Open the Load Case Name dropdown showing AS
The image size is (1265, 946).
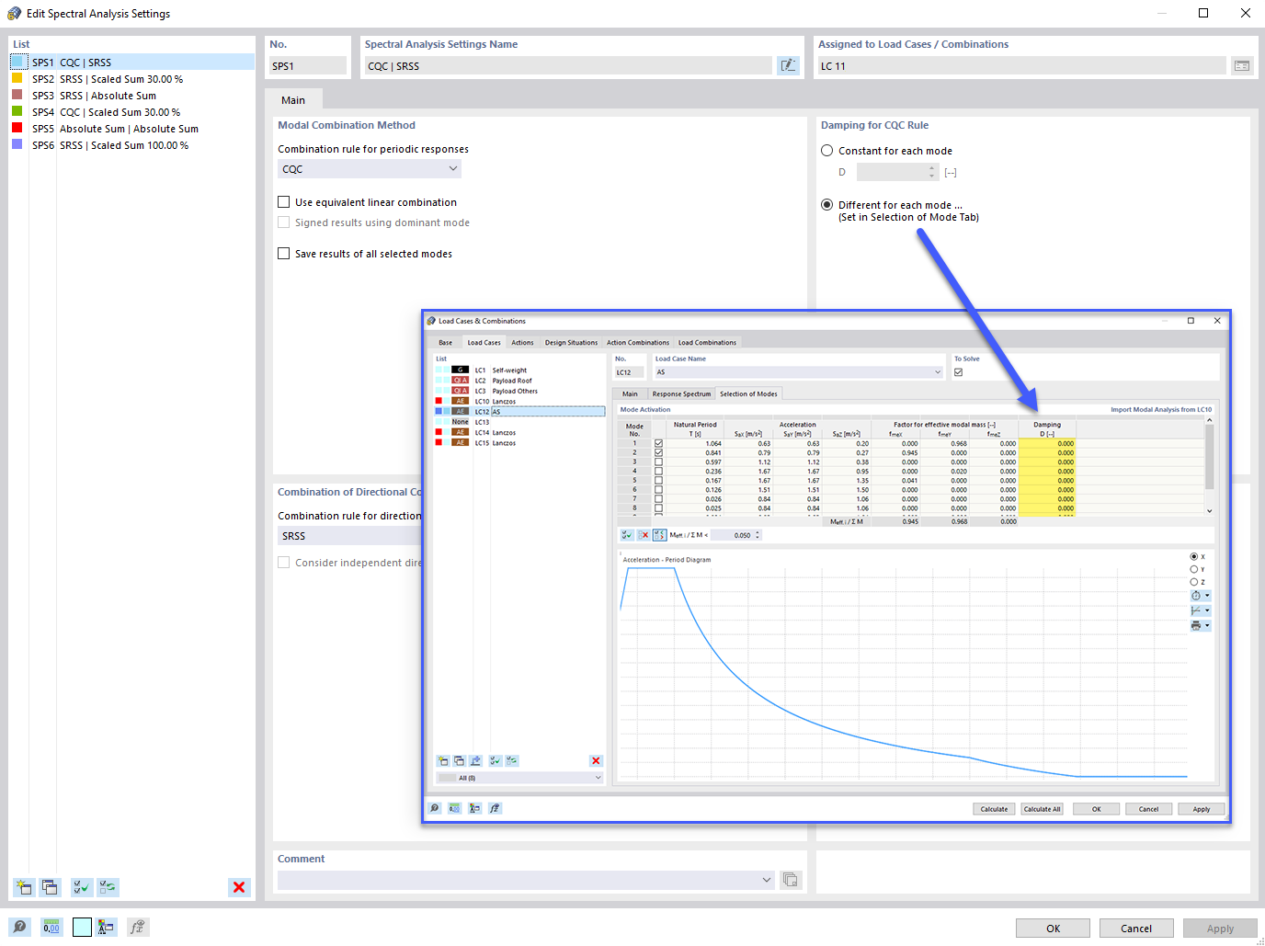[936, 371]
